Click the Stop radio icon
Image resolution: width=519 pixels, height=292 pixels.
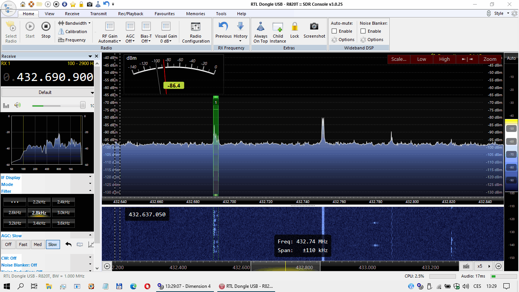(x=46, y=27)
